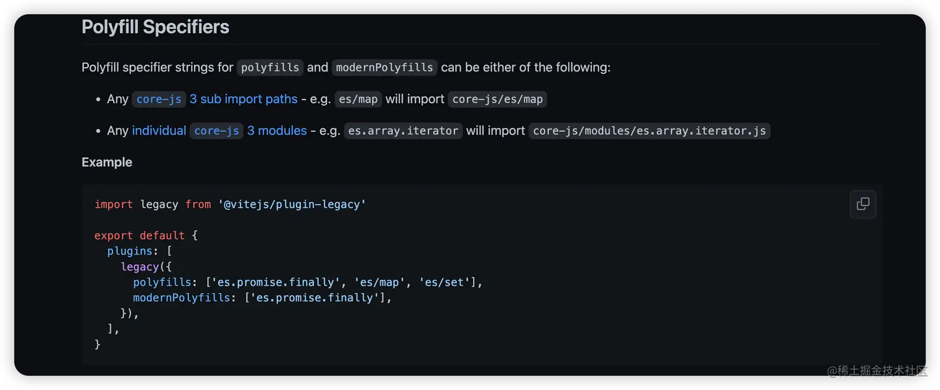Click the Example subheading
The width and height of the screenshot is (940, 390).
coord(107,162)
